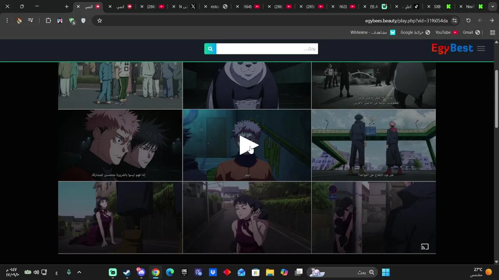This screenshot has width=499, height=280.
Task: Open Microsoft Edge from the taskbar
Action: [170, 272]
